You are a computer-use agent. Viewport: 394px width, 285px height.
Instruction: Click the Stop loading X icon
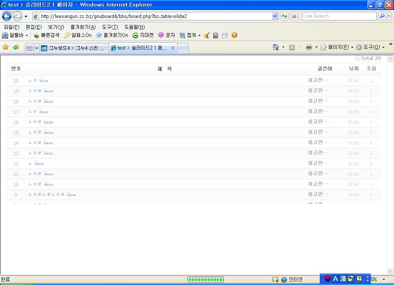pyautogui.click(x=294, y=16)
